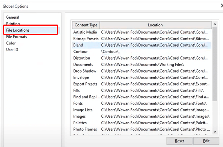This screenshot has height=147, width=223.
Task: Click the Reset button
Action: coord(179,141)
